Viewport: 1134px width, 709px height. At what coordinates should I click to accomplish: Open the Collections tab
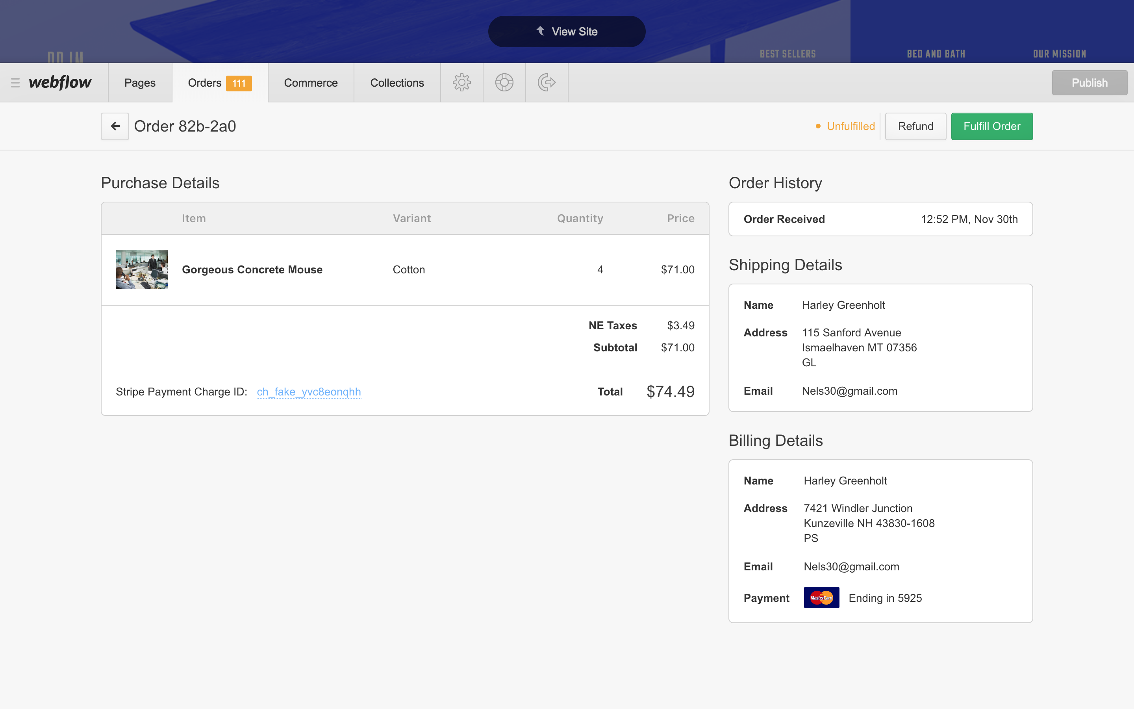tap(397, 83)
